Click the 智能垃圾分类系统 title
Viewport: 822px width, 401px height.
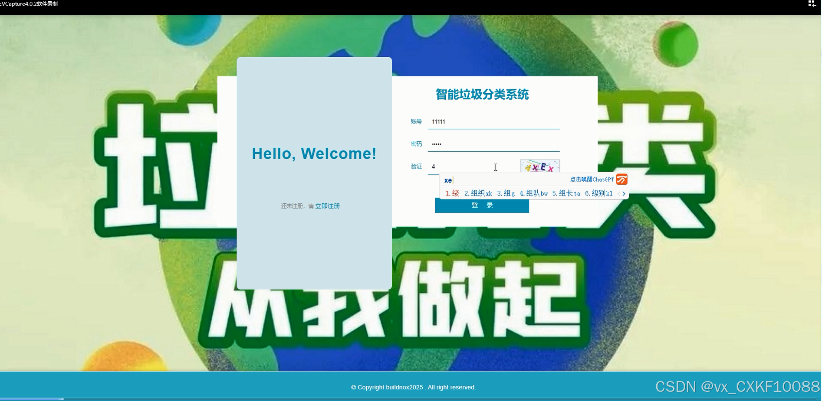coord(482,95)
